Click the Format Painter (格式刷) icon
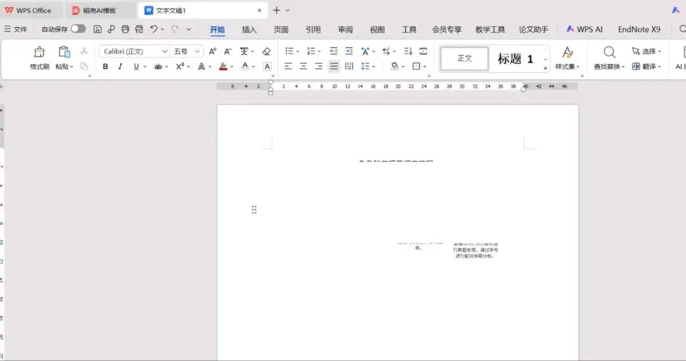686x361 pixels. [x=39, y=52]
